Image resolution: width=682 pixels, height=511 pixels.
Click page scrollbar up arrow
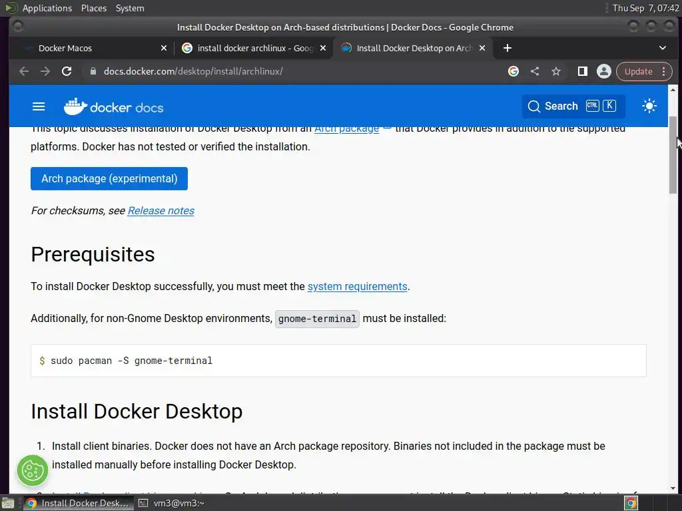click(673, 90)
